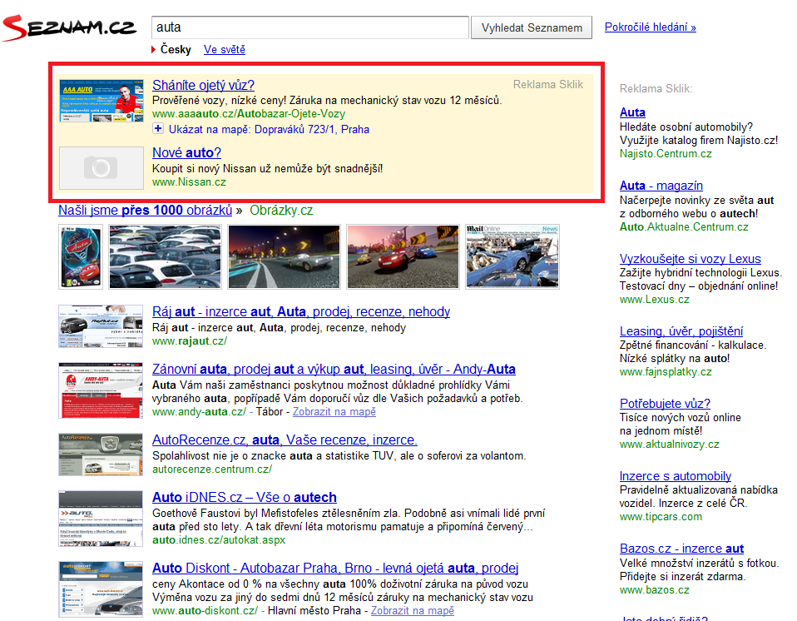Open the parked cars lot image thumbnail

[x=166, y=257]
